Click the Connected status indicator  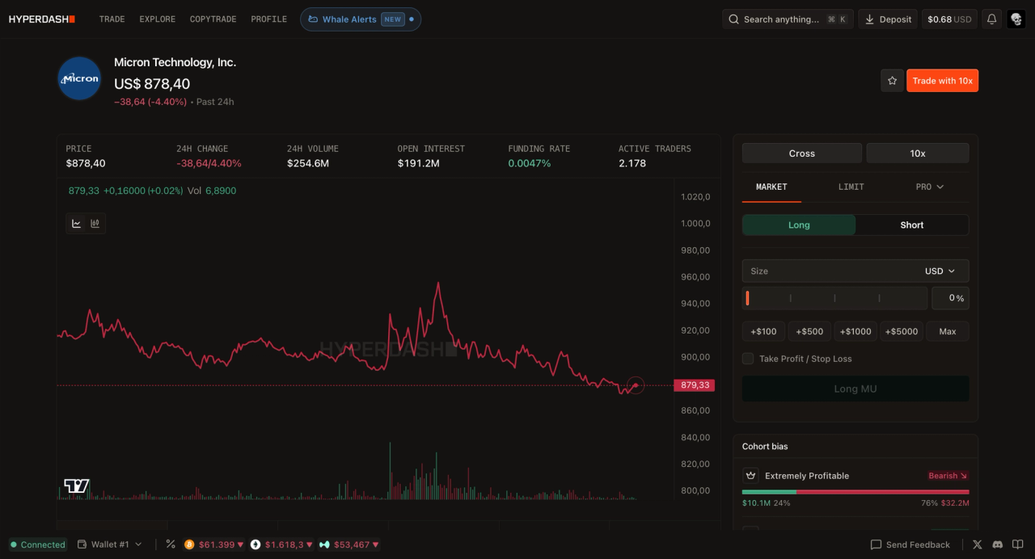(37, 544)
